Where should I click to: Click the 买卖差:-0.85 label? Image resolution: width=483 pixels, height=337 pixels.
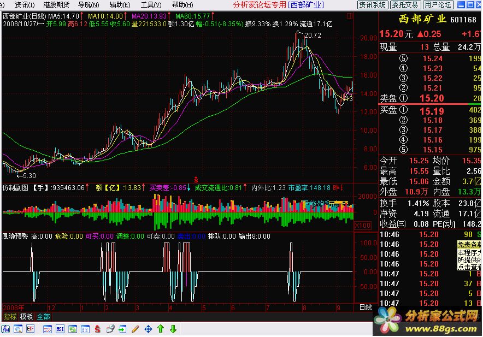click(x=168, y=187)
